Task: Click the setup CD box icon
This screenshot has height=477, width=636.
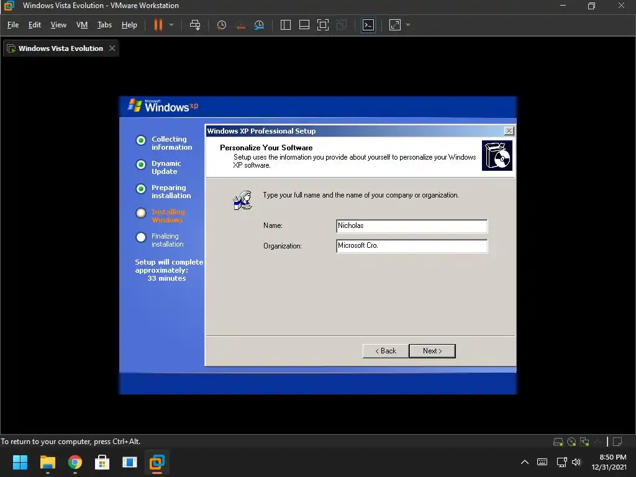Action: [x=497, y=155]
